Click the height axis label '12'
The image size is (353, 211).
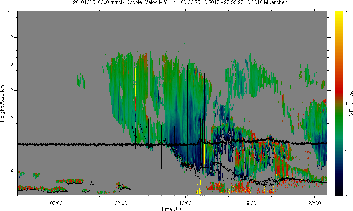(10, 37)
